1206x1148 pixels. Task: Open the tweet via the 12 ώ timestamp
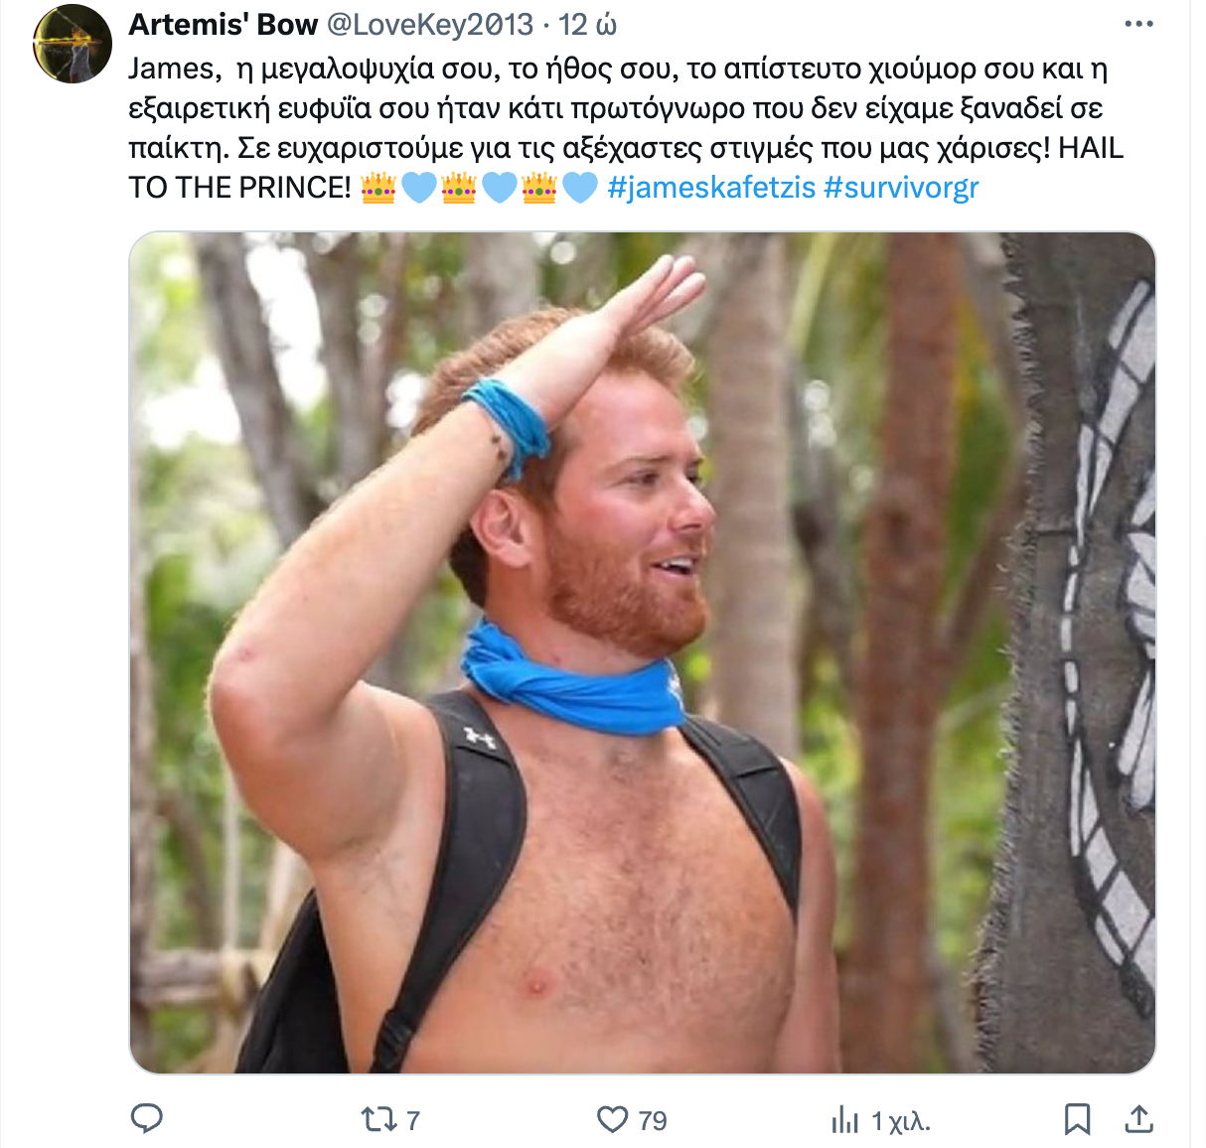coord(587,24)
